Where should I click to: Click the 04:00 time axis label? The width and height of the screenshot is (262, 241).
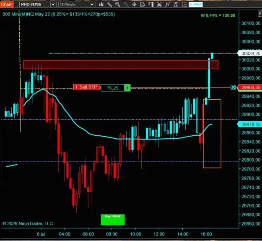65,234
